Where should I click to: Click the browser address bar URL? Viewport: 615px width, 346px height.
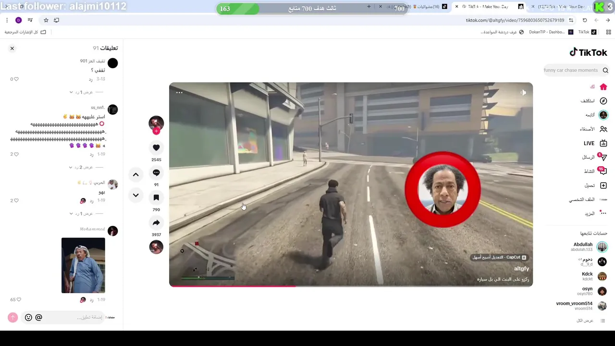coord(515,20)
